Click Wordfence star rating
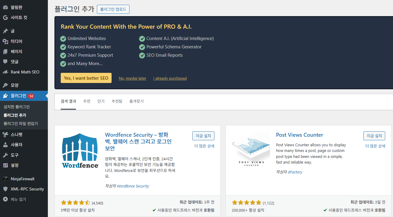The height and width of the screenshot is (217, 393). coord(75,203)
